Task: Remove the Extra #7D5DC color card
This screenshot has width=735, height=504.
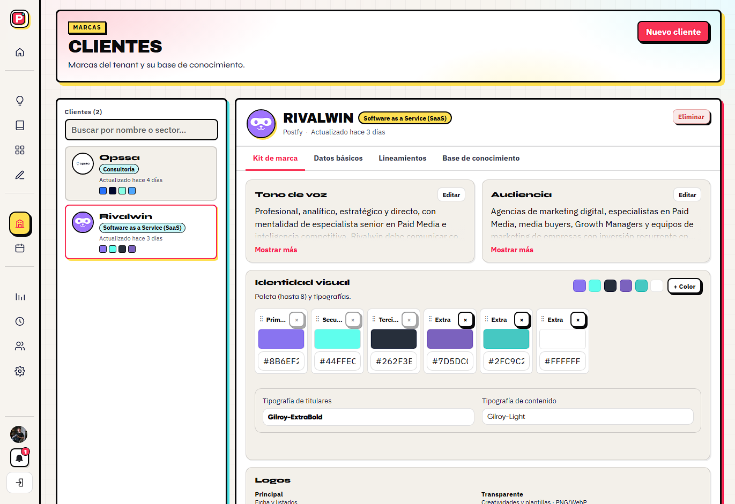Action: [465, 320]
